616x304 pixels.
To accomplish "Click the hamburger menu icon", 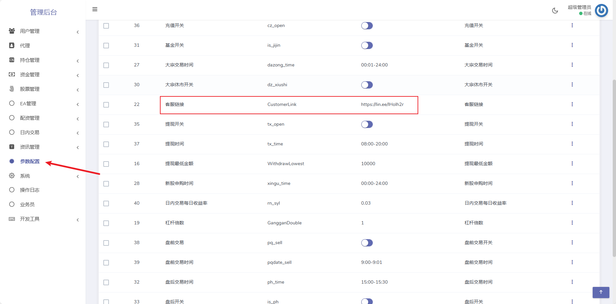I will (95, 9).
